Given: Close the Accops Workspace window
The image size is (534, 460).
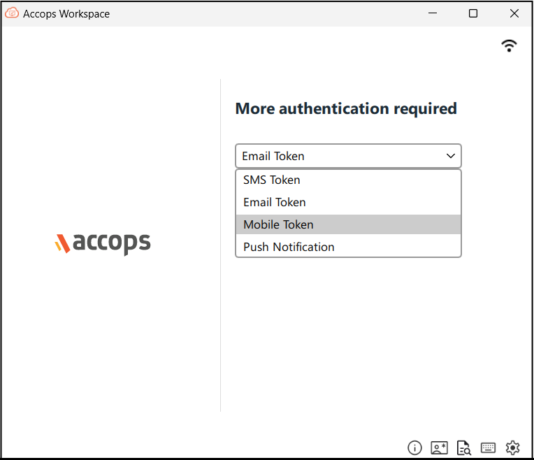Looking at the screenshot, I should [514, 13].
